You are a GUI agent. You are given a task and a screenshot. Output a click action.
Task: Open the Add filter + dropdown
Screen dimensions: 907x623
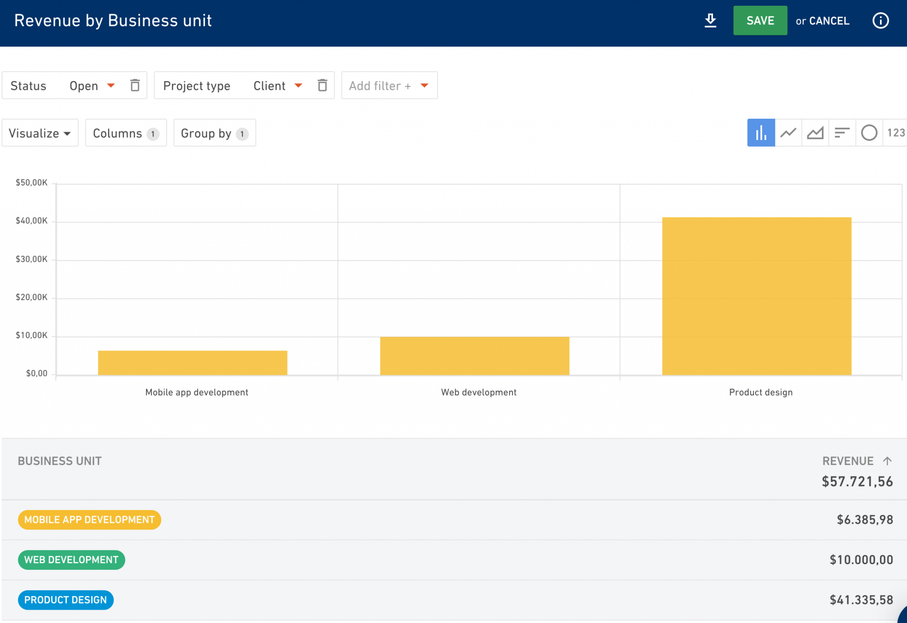pos(389,85)
